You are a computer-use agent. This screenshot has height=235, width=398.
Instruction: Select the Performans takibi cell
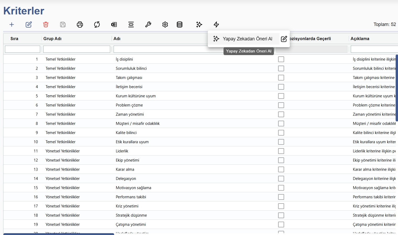131,197
